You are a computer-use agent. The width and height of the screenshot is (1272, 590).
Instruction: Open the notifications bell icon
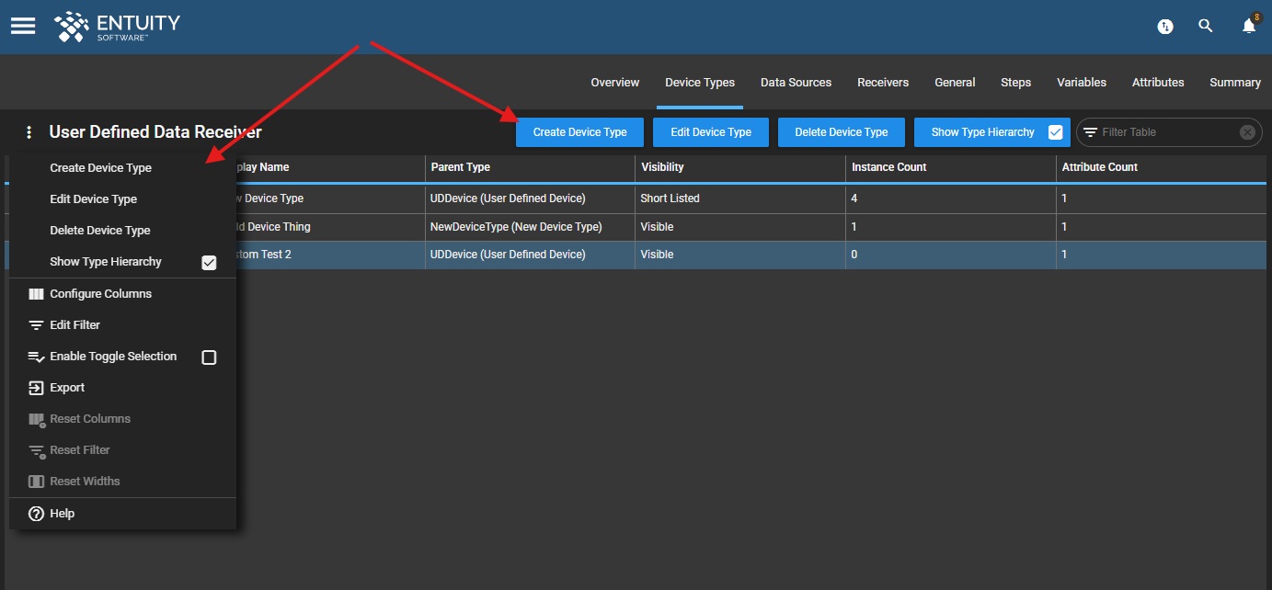(x=1249, y=26)
